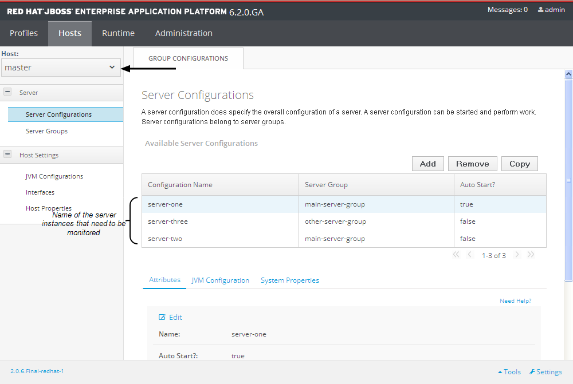
Task: Switch to the Profiles tab
Action: pos(23,33)
